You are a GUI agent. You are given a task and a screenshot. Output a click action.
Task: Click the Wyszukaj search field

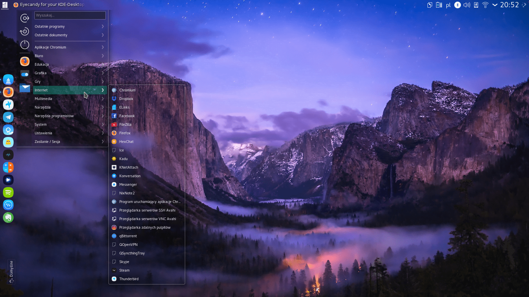[70, 15]
